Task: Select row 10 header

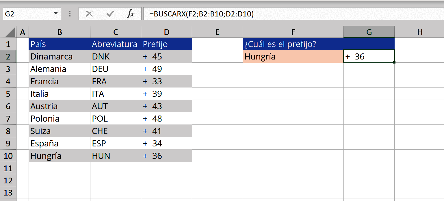Action: tap(8, 156)
